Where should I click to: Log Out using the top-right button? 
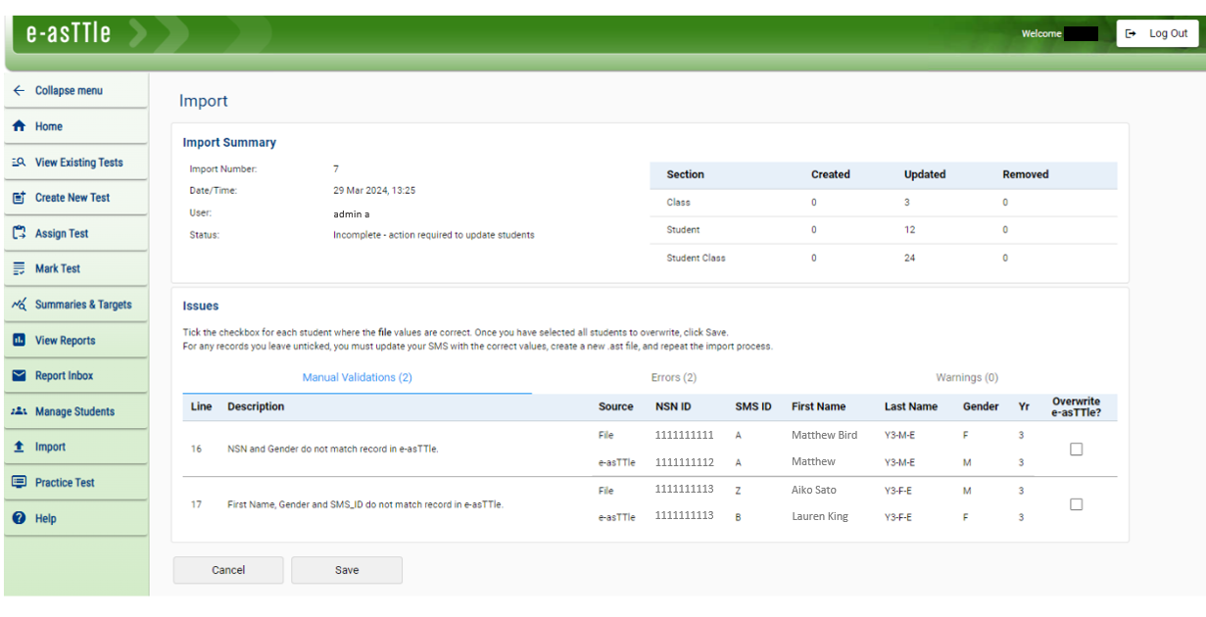coord(1156,32)
